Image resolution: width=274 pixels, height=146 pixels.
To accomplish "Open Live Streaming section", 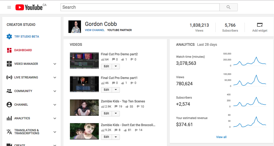I will tap(26, 77).
